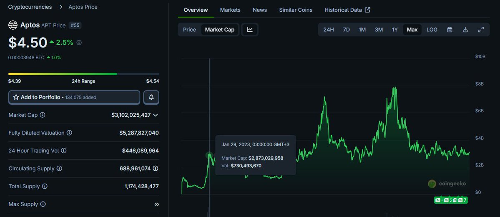Screen dimensions: 500x217
Task: Download the chart data
Action: point(465,30)
